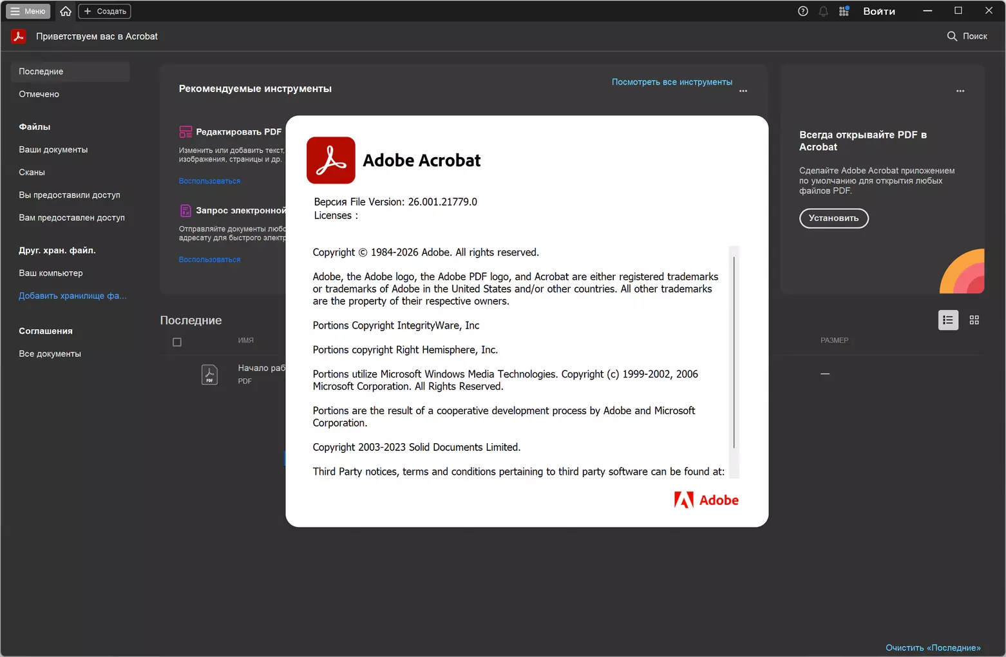The height and width of the screenshot is (657, 1006).
Task: Click the Установить button
Action: [834, 218]
